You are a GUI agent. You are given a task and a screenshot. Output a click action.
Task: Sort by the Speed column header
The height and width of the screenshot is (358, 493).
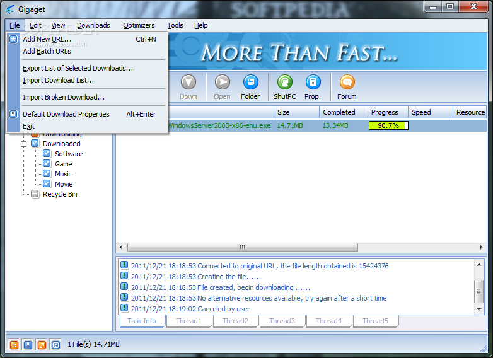[431, 112]
